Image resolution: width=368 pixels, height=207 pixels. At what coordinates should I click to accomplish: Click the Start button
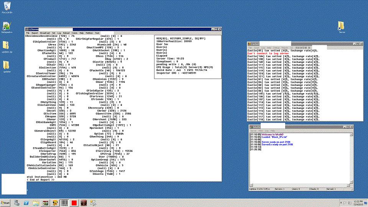point(5,203)
